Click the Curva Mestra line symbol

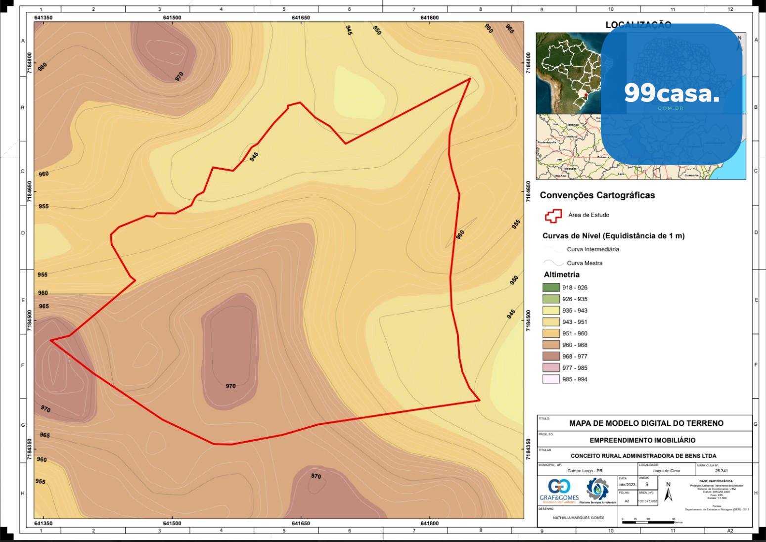pyautogui.click(x=553, y=263)
